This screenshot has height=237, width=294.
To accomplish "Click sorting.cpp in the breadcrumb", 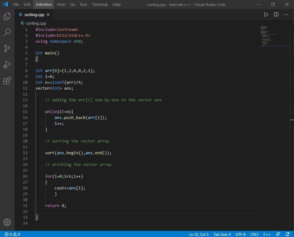I will 36,23.
